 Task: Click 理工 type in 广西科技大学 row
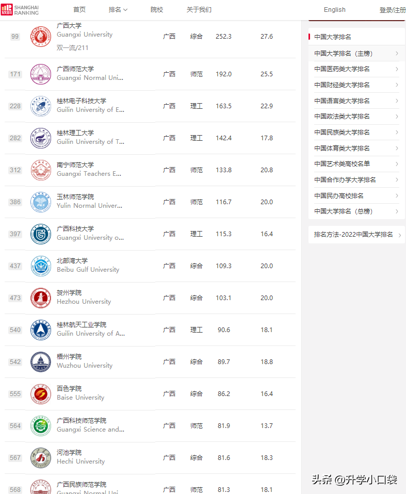(197, 234)
